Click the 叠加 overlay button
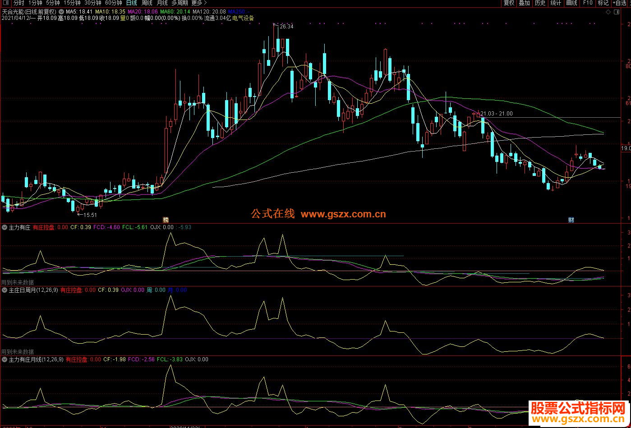 [x=524, y=3]
